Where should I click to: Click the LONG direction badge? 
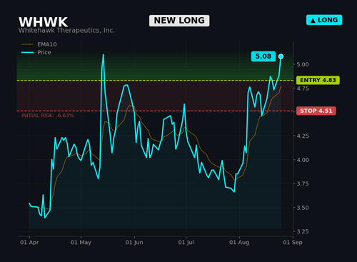[324, 20]
